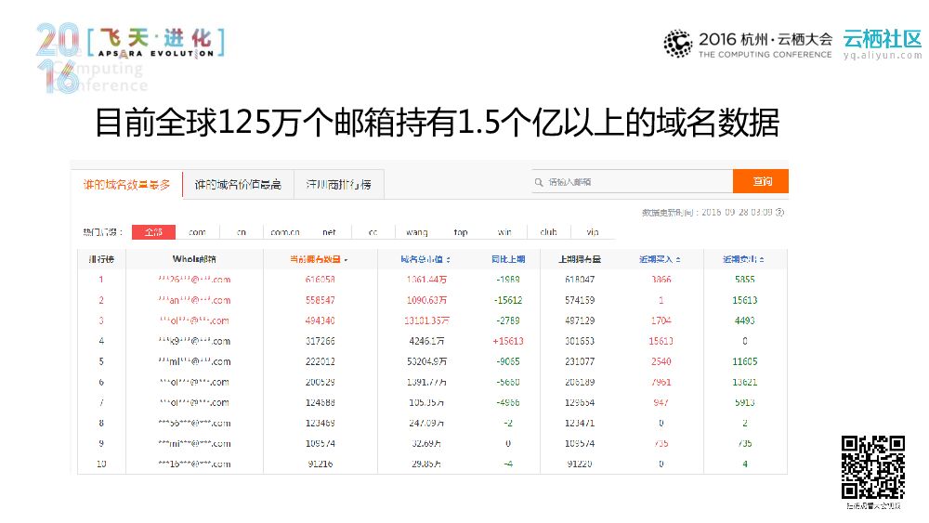Click the current count 616058

coord(320,280)
